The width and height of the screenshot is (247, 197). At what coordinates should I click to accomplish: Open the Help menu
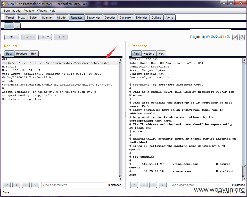[x=52, y=11]
